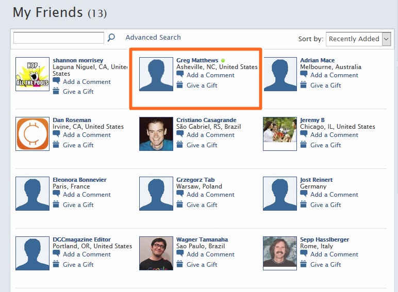The image size is (398, 292).
Task: Click Sepp Hasslberger's profile photo
Action: click(x=280, y=253)
